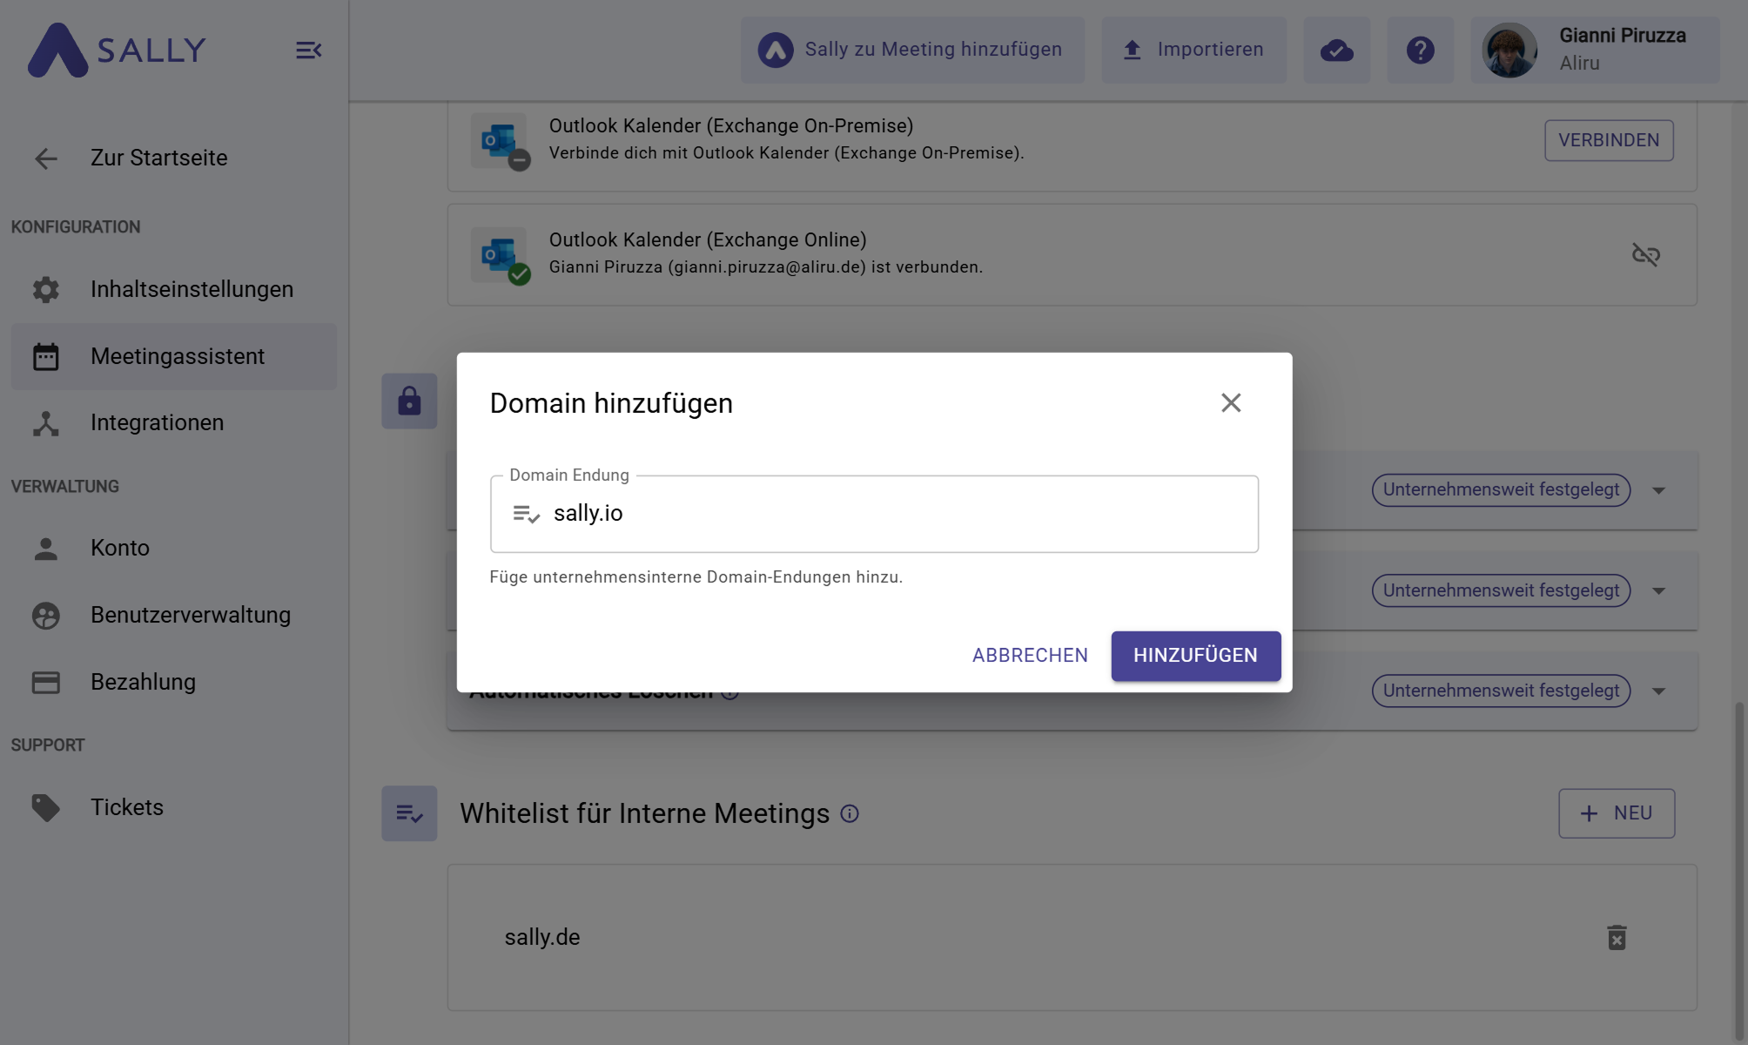
Task: Delete sally.de whitelist entry
Action: [1617, 938]
